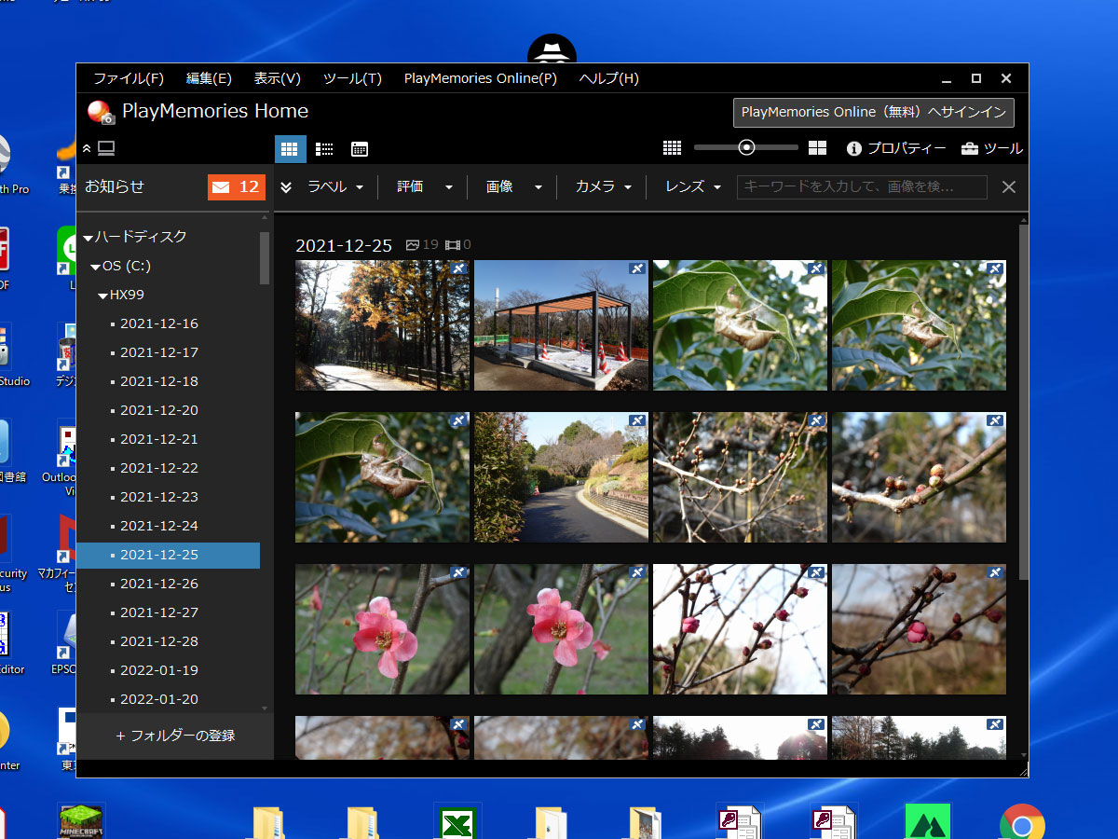The image size is (1118, 839).
Task: Click the small thumbnails grid icon
Action: (x=672, y=148)
